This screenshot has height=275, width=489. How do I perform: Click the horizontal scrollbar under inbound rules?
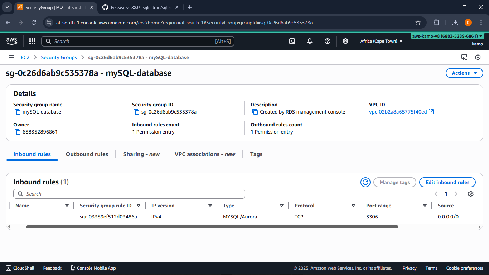[x=212, y=227]
